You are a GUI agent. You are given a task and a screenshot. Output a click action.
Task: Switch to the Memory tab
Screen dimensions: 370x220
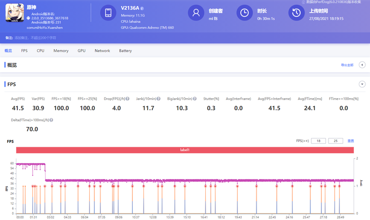[x=61, y=51]
